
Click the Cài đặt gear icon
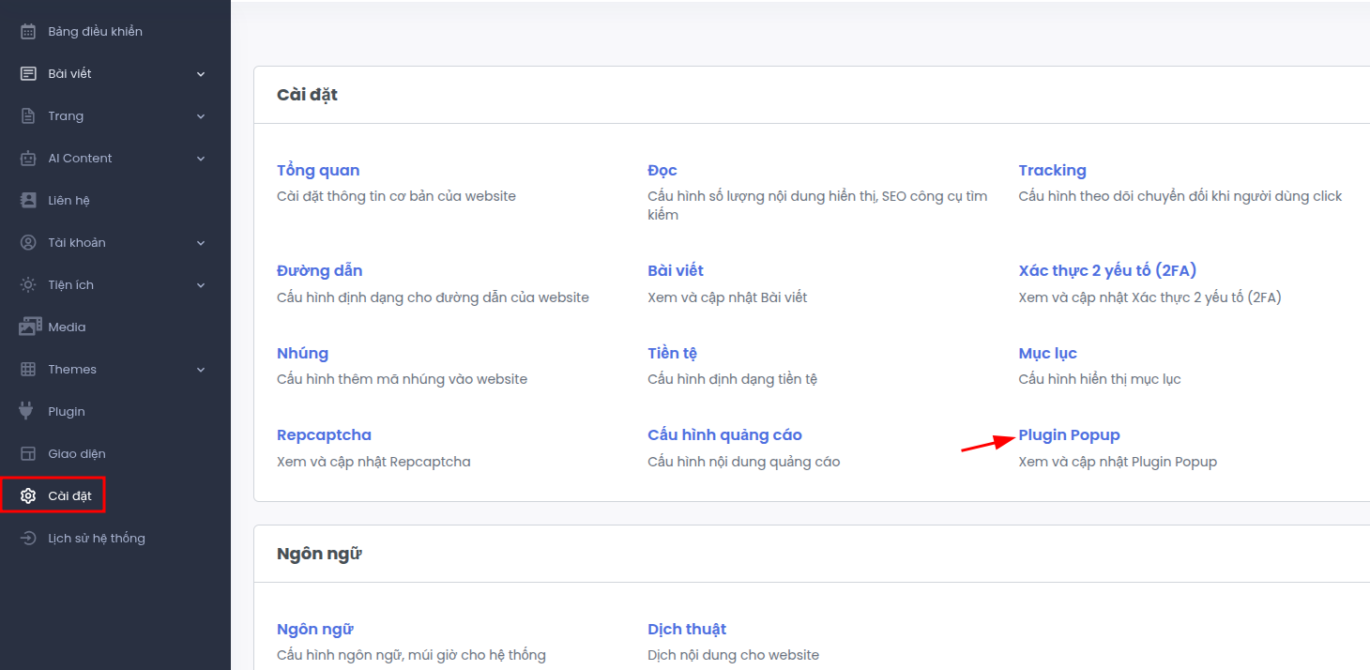(28, 495)
